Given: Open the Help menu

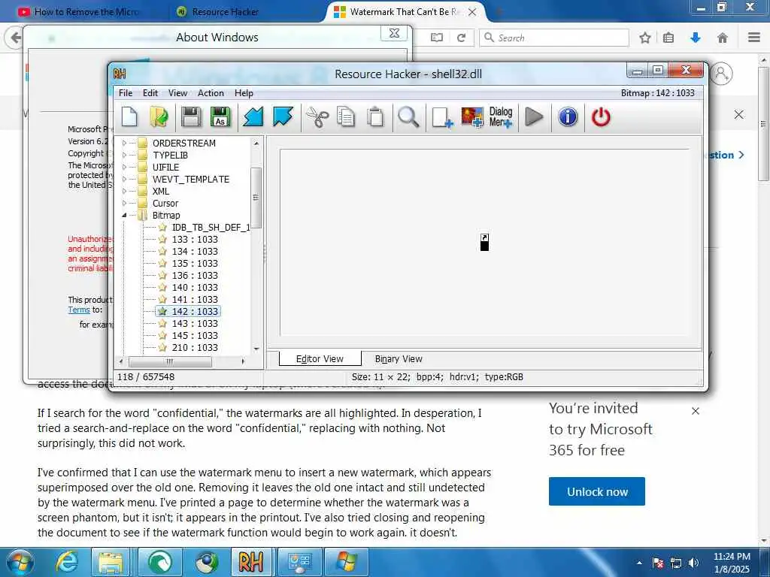Looking at the screenshot, I should point(244,93).
